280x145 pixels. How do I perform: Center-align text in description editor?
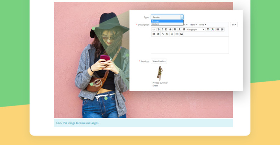pos(180,29)
